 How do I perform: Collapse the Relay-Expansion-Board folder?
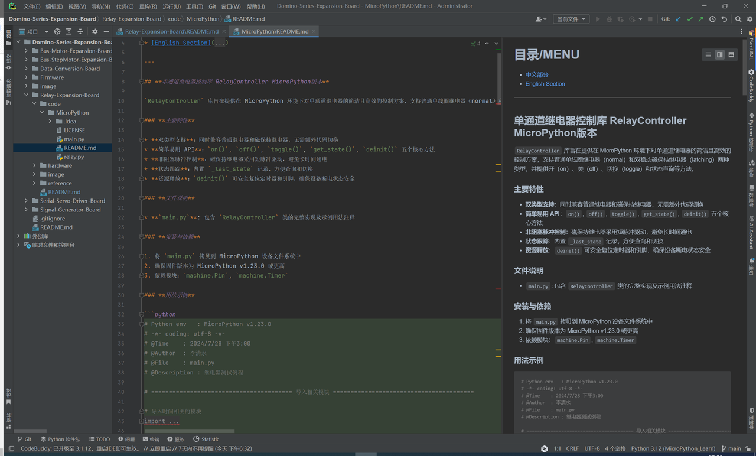[26, 95]
